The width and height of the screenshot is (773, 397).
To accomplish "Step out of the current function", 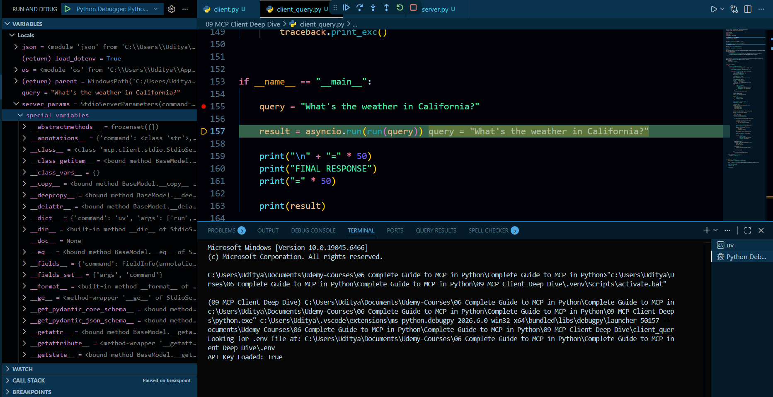I will [386, 7].
